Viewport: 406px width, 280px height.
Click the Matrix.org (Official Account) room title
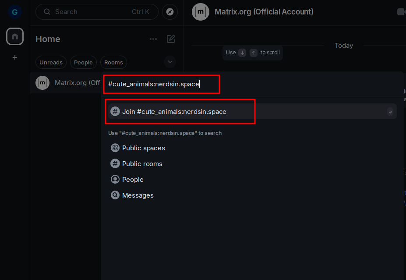(264, 12)
